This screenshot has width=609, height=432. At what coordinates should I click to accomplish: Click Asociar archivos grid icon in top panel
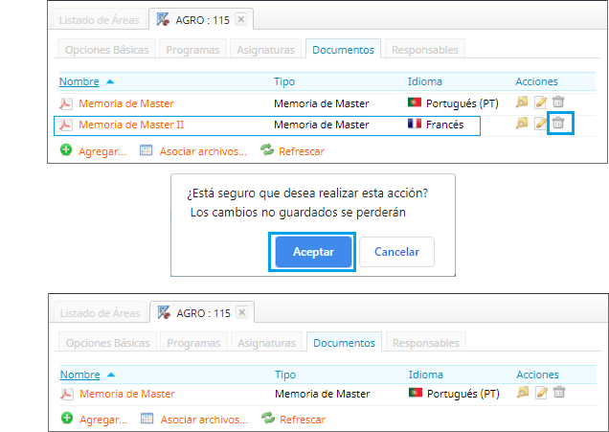(147, 150)
